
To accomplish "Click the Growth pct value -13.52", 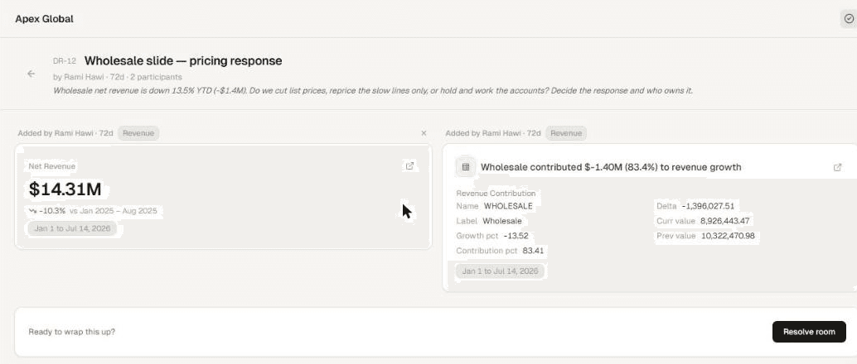I will [x=516, y=236].
